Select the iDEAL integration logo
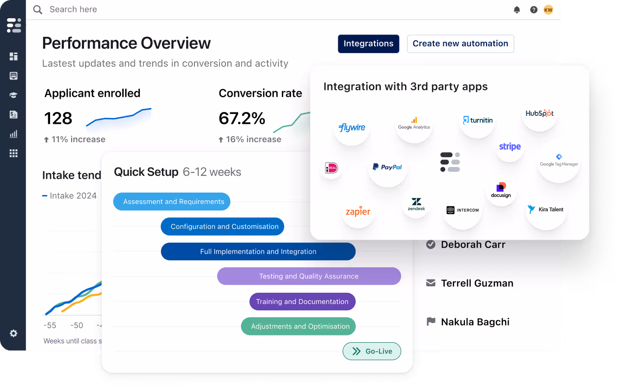This screenshot has height=387, width=621. [331, 168]
